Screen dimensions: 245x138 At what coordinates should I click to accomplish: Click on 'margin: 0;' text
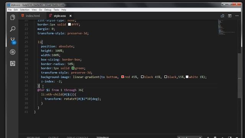[46, 29]
